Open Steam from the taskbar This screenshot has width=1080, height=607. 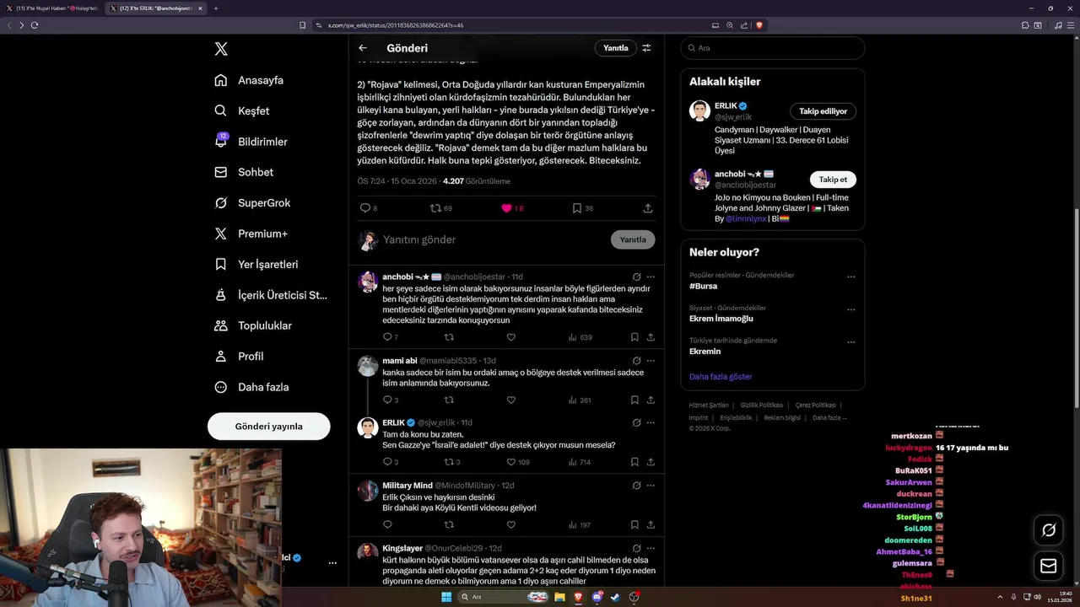(x=615, y=597)
